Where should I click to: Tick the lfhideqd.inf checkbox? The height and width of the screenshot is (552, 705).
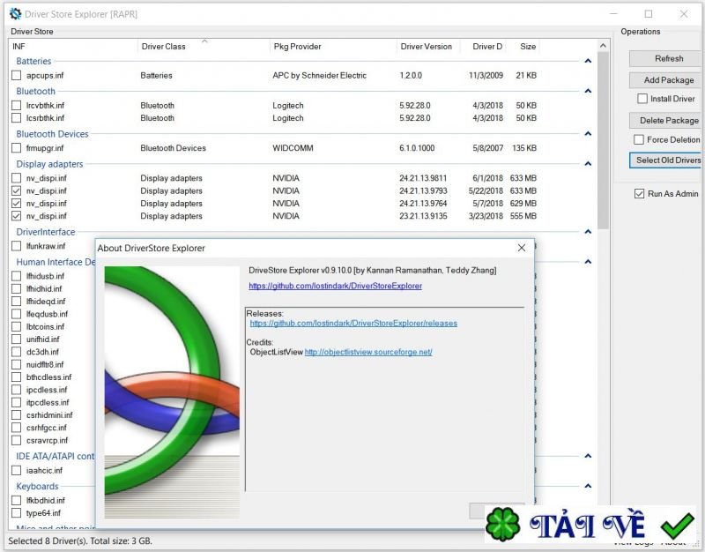[16, 301]
